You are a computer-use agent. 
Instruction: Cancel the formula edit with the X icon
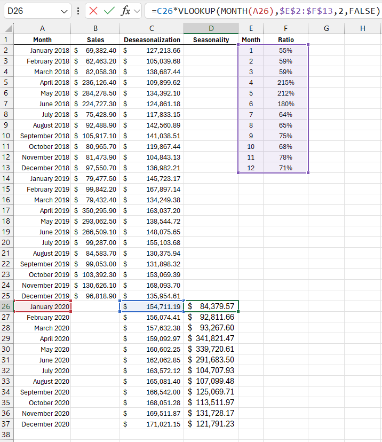tap(93, 11)
